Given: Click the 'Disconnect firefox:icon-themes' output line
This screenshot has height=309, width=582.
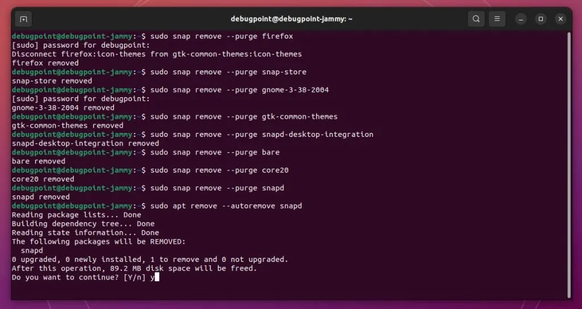Looking at the screenshot, I should click(x=157, y=54).
